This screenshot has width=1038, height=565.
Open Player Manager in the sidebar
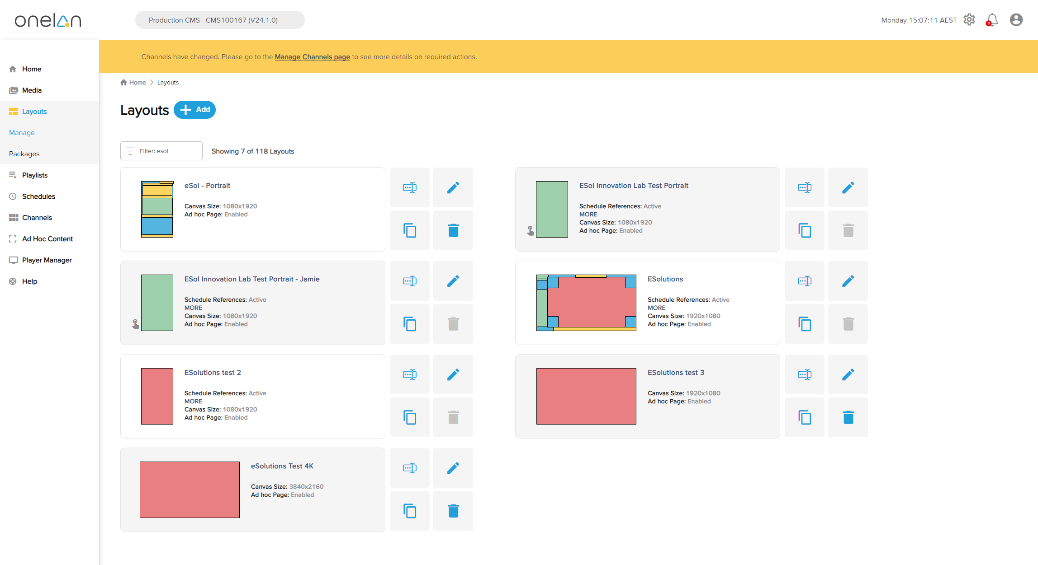tap(47, 260)
